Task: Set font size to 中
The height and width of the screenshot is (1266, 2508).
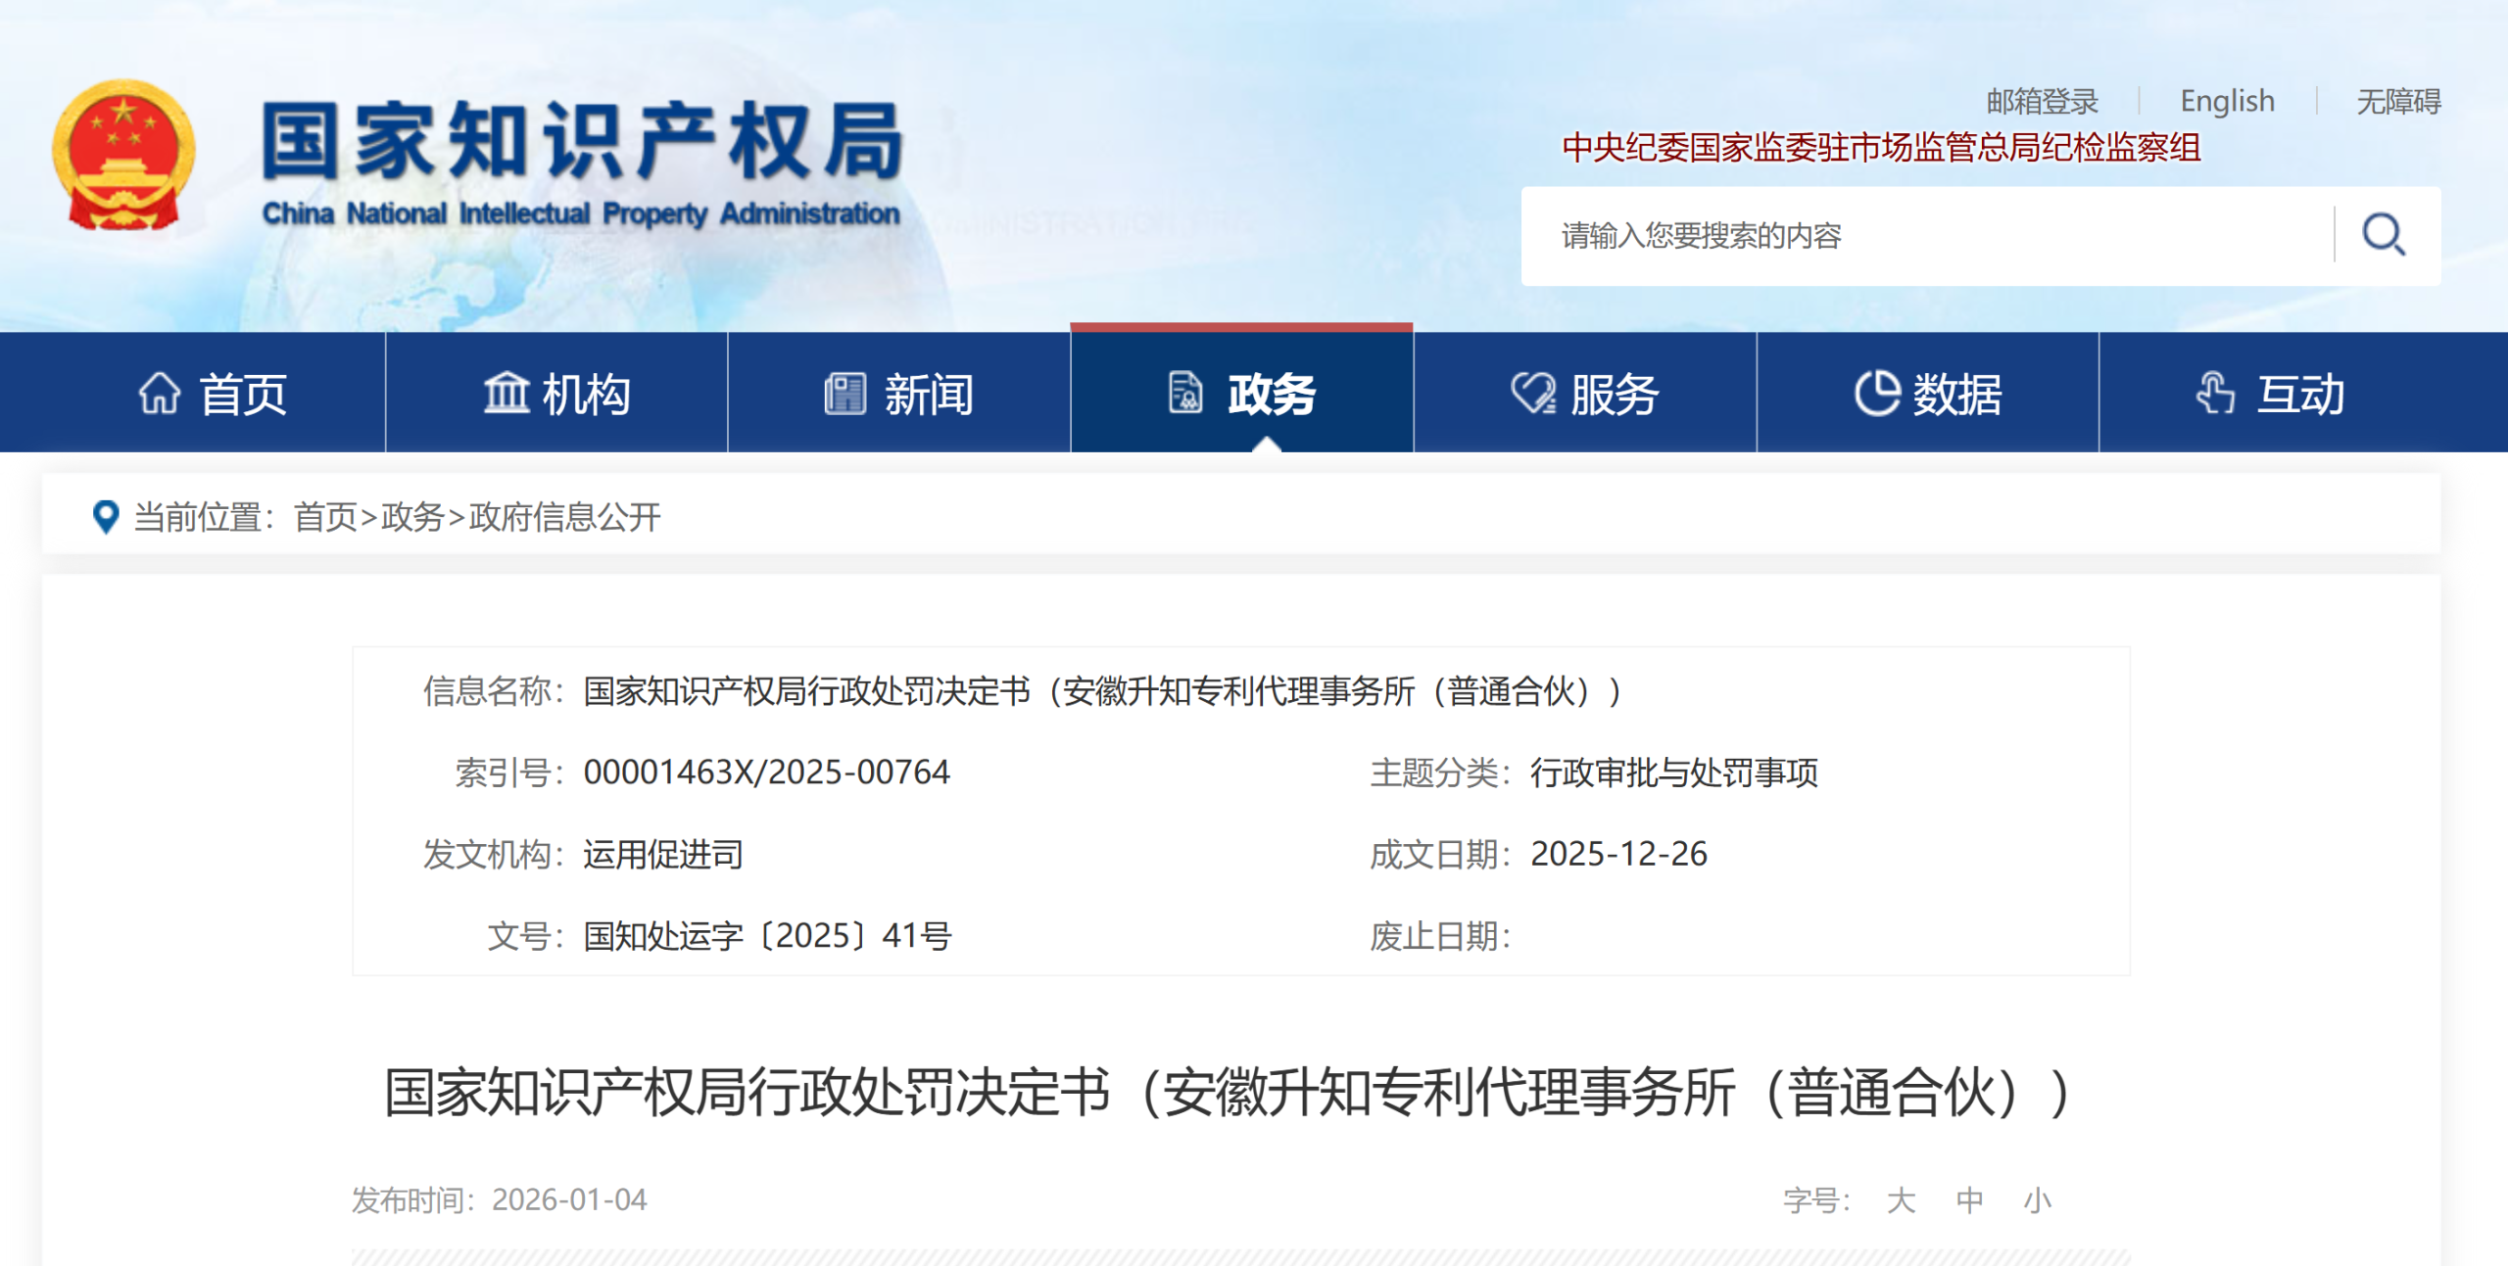Action: (x=1969, y=1199)
